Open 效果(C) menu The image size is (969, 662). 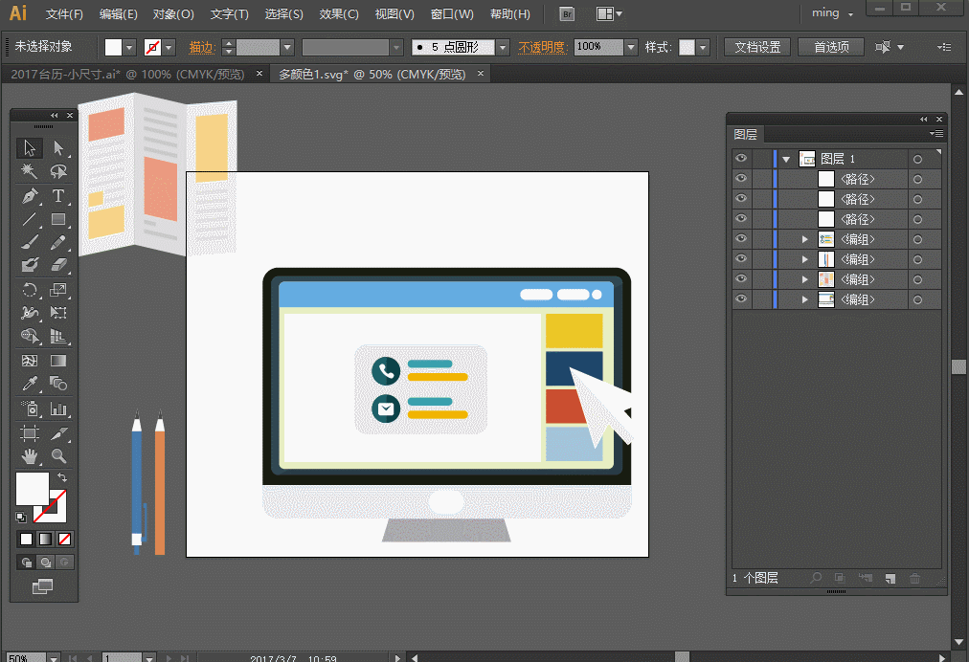coord(339,13)
